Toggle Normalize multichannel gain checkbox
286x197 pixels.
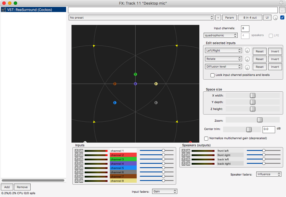click(x=206, y=138)
